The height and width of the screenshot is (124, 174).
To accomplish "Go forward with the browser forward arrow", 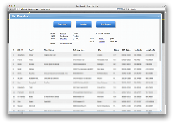I will tap(13, 9).
